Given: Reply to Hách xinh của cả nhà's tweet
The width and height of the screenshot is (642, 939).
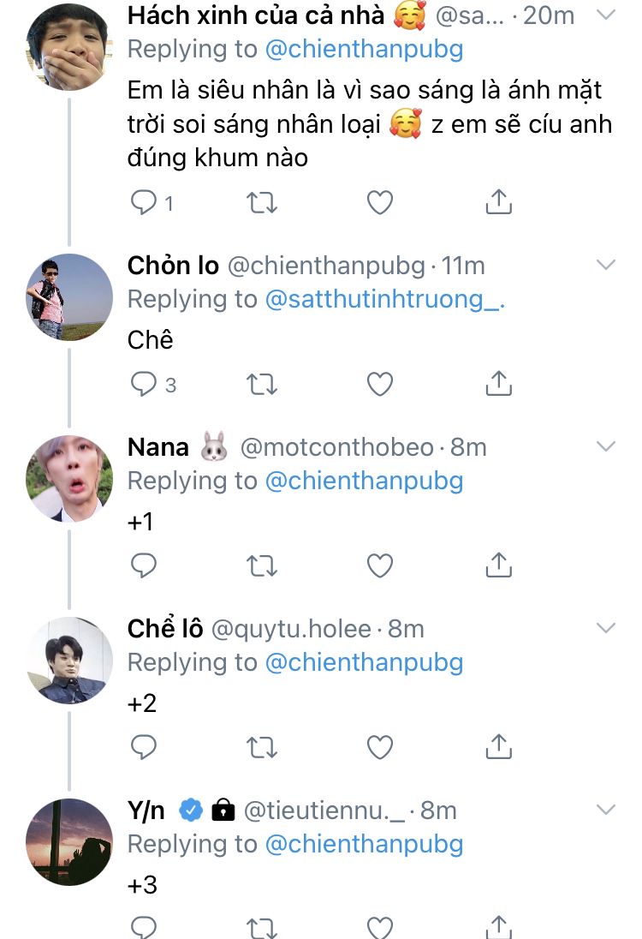Looking at the screenshot, I should [x=142, y=202].
